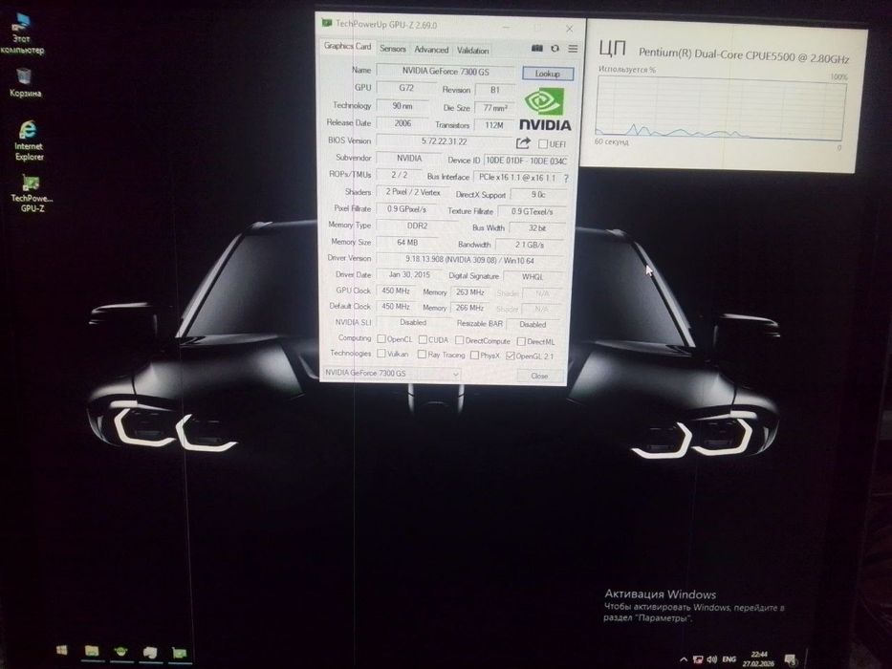Click the GPU-Z title bar app icon
The width and height of the screenshot is (892, 669).
click(x=327, y=23)
